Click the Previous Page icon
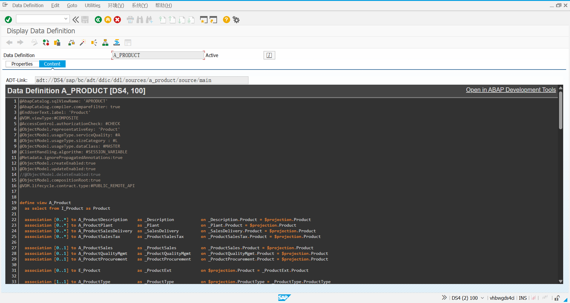This screenshot has height=303, width=570. 172,20
